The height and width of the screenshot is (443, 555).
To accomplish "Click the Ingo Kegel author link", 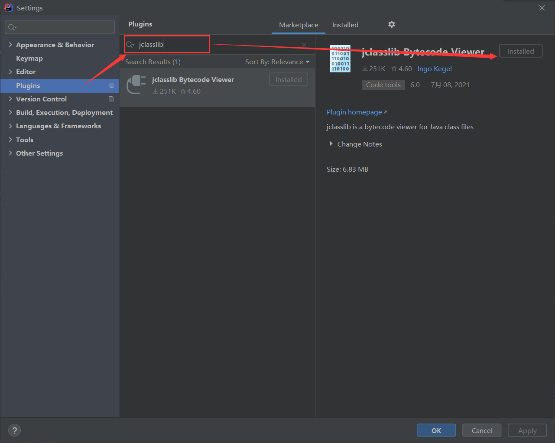I will coord(435,68).
